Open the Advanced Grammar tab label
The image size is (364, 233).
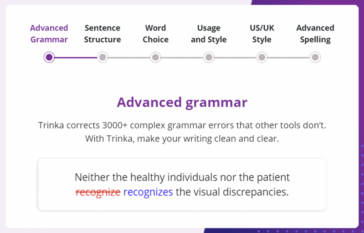point(49,34)
